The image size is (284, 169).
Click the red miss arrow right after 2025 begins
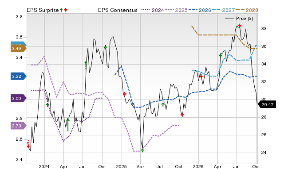[125, 94]
